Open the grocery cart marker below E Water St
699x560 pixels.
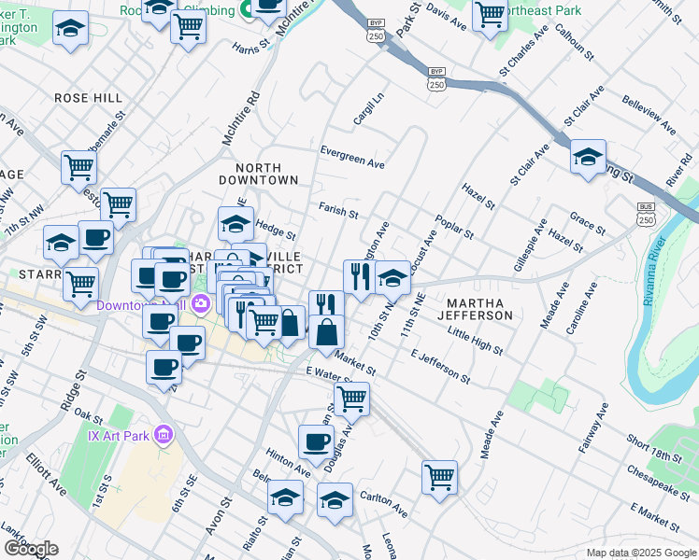(x=351, y=399)
